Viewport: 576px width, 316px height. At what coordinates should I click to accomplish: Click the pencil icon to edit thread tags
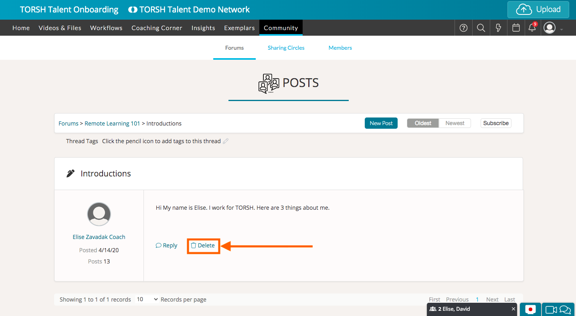[x=226, y=141]
